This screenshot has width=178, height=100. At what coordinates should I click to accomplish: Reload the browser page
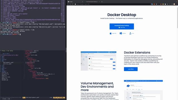(73, 4)
